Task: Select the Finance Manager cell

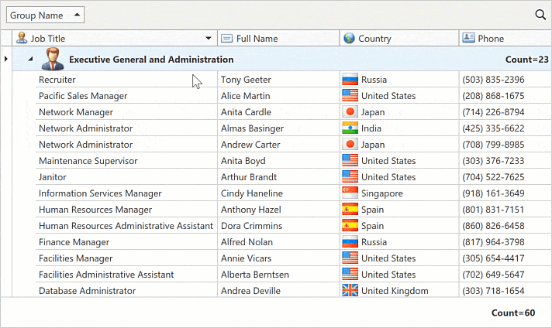Action: point(126,241)
